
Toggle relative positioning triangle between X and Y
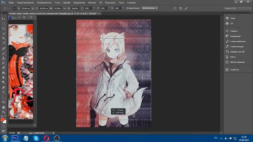click(33, 8)
